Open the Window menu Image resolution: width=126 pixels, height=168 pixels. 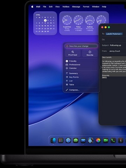96,7
